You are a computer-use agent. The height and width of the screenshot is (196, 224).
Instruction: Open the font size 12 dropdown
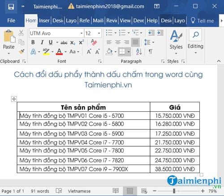(x=99, y=33)
